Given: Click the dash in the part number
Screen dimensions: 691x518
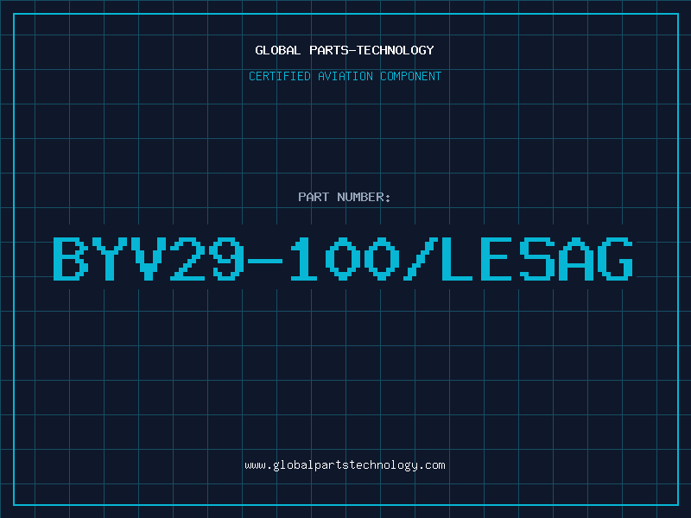Looking at the screenshot, I should (265, 261).
